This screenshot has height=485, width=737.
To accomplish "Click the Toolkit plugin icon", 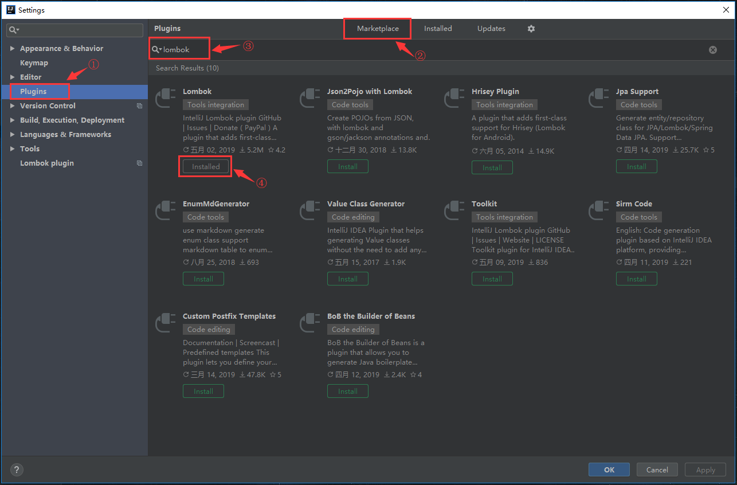I will click(x=454, y=210).
